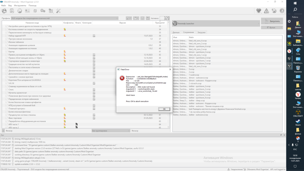This screenshot has width=304, height=171.
Task: Open the Yandex desktop shortcut
Action: pos(298,96)
